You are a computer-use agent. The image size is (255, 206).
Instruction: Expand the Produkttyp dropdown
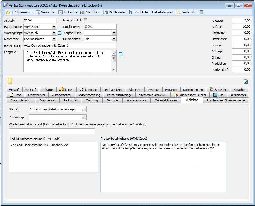coord(84,117)
